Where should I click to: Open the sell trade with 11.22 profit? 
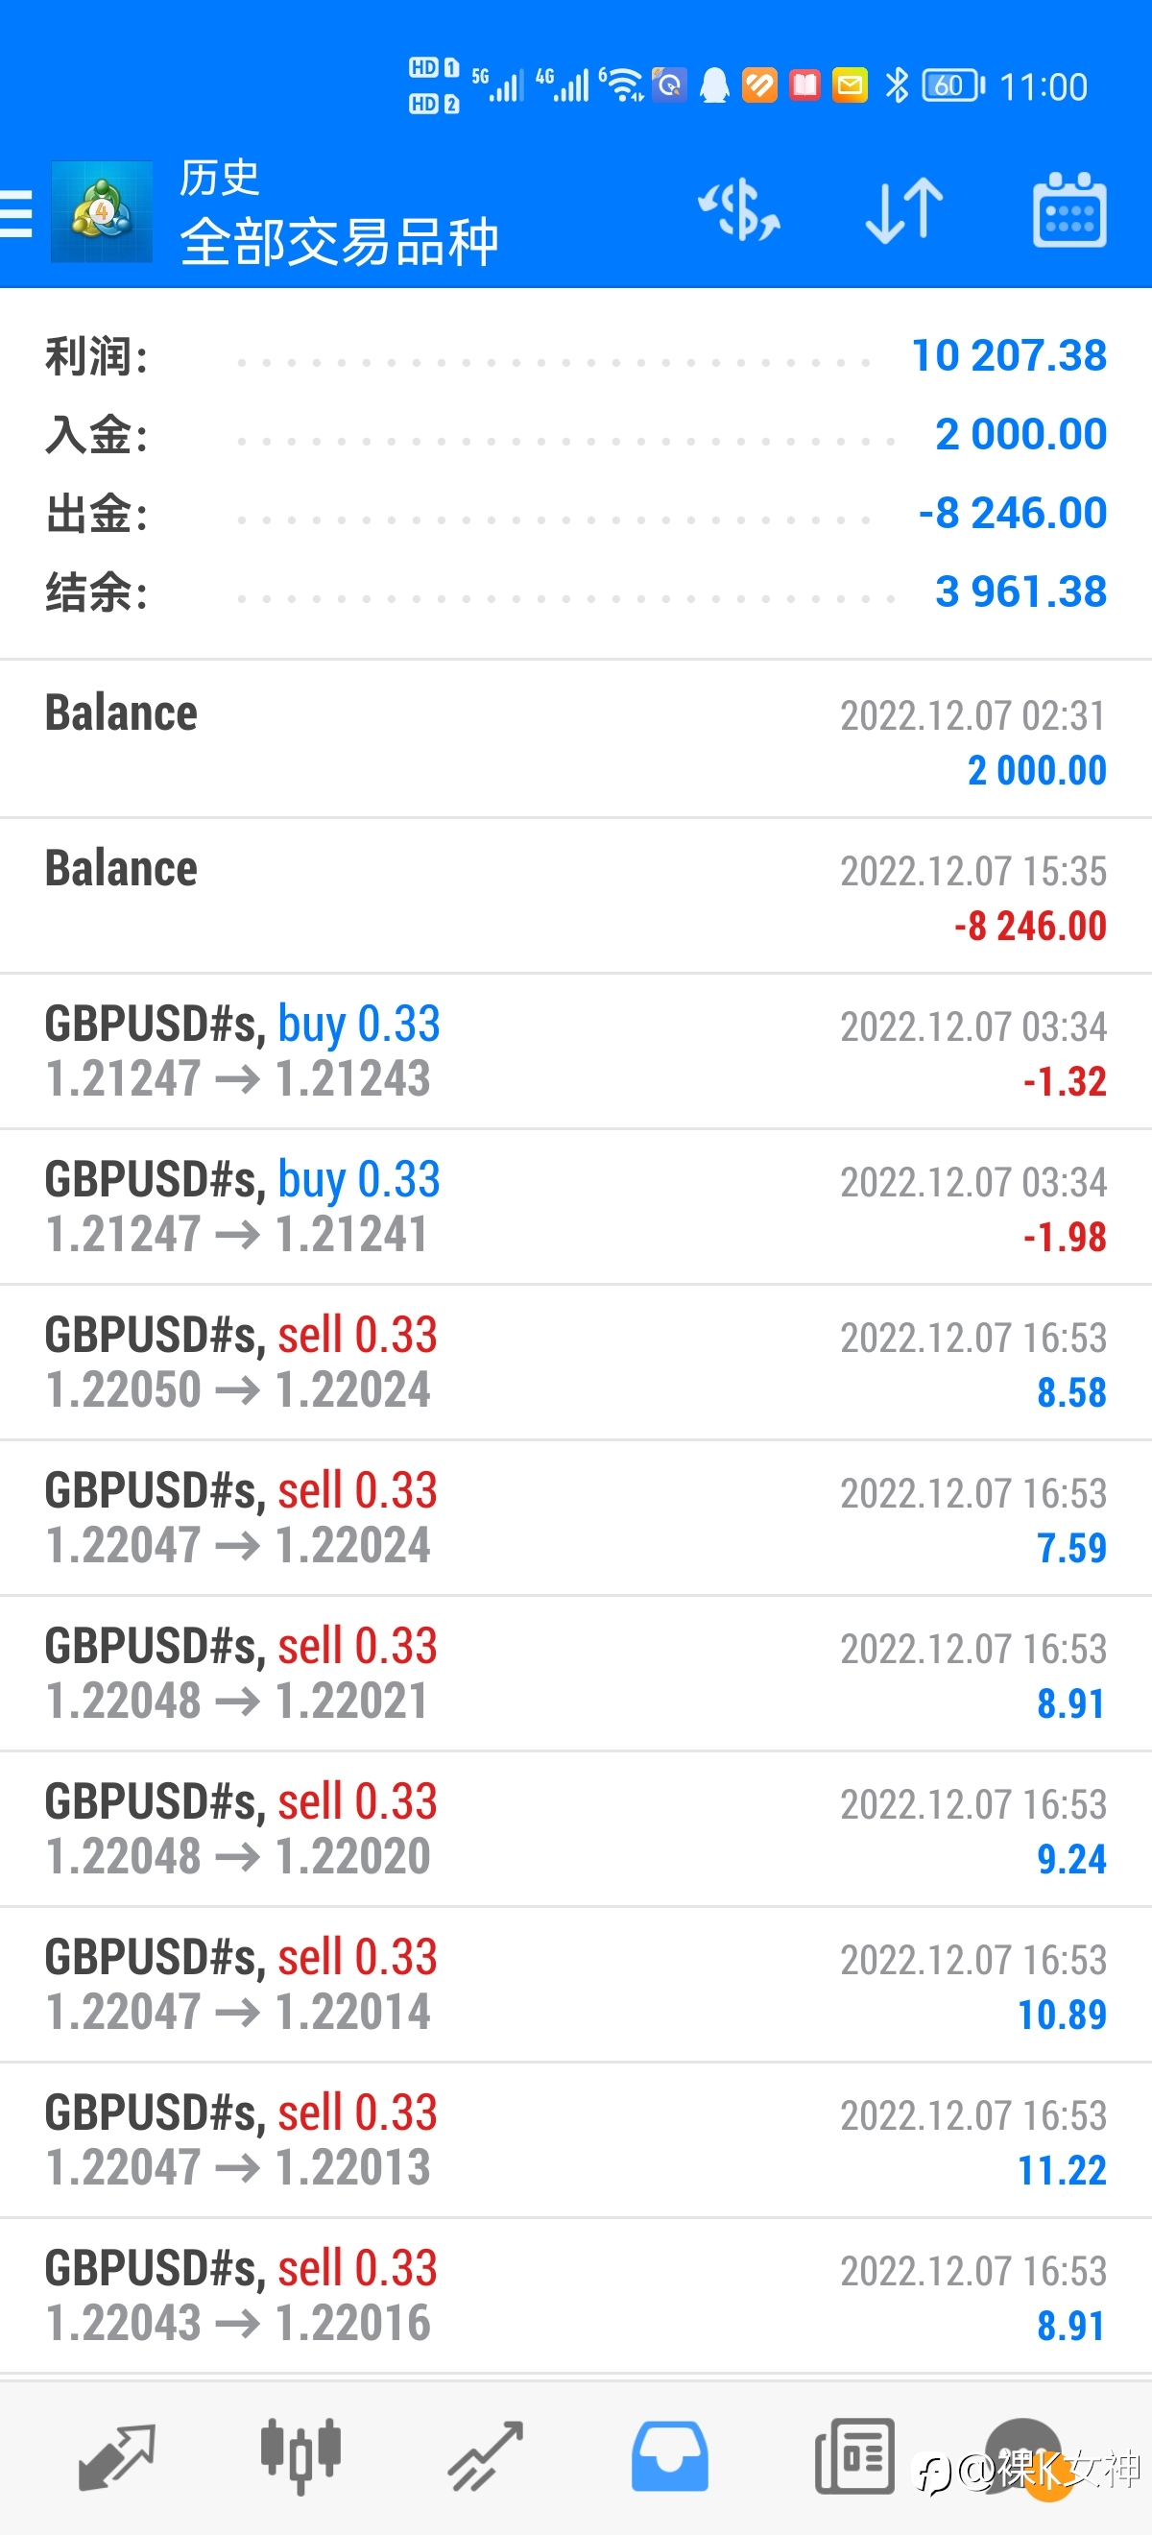pos(575,2139)
